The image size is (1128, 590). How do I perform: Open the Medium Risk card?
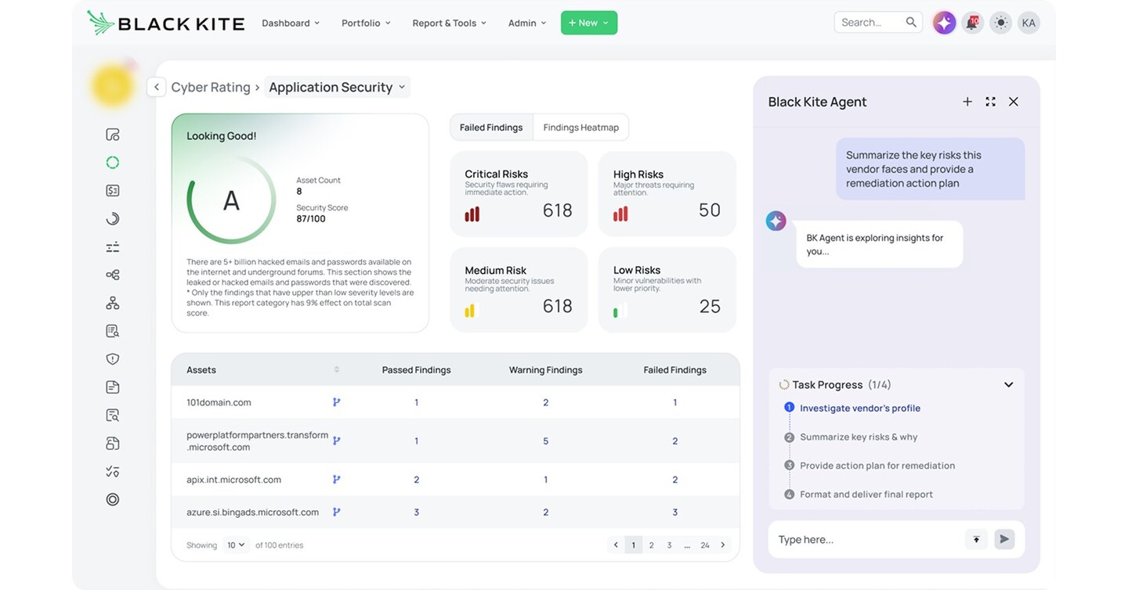click(519, 290)
